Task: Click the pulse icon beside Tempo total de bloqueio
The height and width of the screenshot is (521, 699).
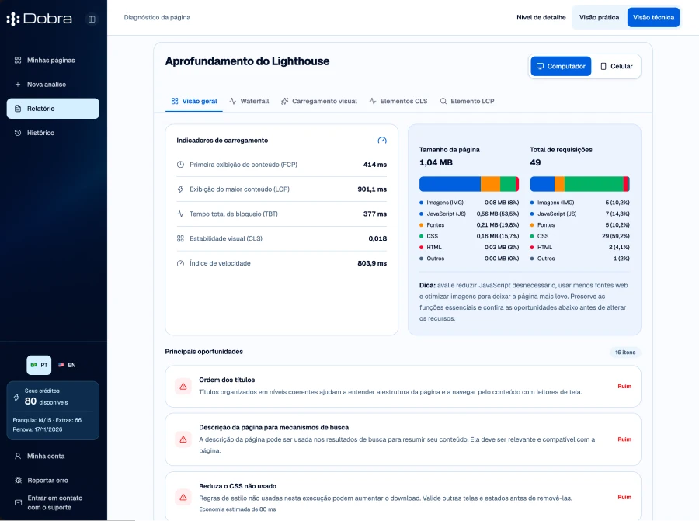Action: pyautogui.click(x=180, y=214)
